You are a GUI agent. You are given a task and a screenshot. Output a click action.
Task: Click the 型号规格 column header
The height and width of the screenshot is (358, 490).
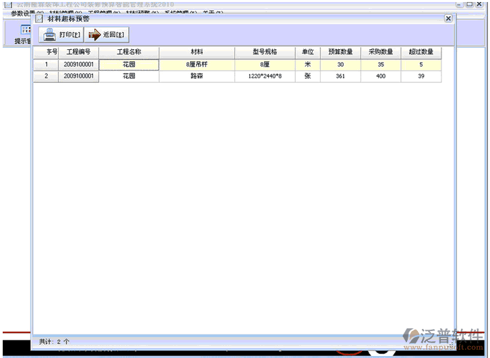[x=265, y=52]
